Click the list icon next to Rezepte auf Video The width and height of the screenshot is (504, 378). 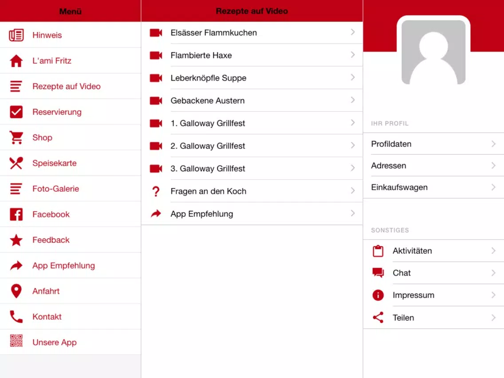click(x=16, y=86)
